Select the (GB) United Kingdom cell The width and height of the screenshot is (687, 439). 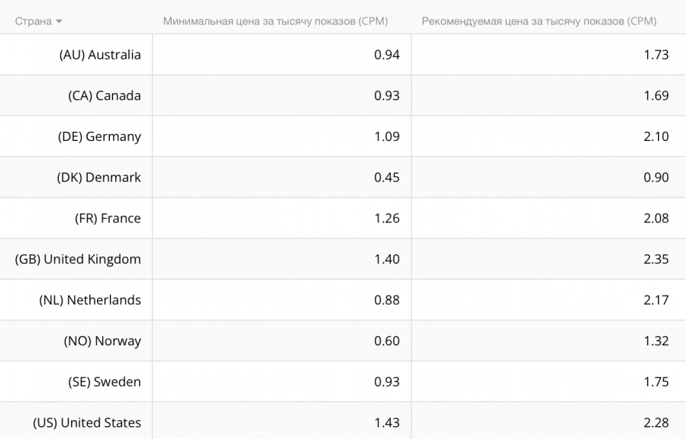click(x=78, y=259)
